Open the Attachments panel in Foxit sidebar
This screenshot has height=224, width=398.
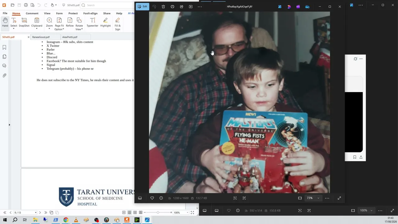click(4, 75)
